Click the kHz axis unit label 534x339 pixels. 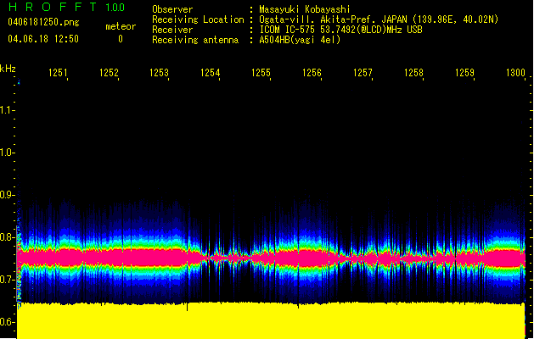coord(8,68)
